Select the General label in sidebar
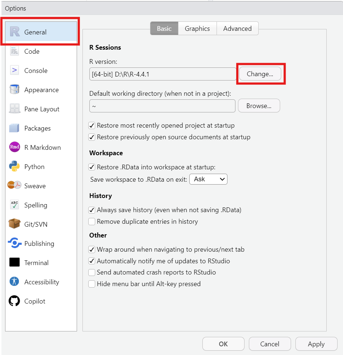The image size is (343, 355). pos(35,32)
